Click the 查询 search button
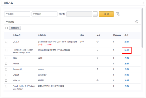 click(x=106, y=14)
